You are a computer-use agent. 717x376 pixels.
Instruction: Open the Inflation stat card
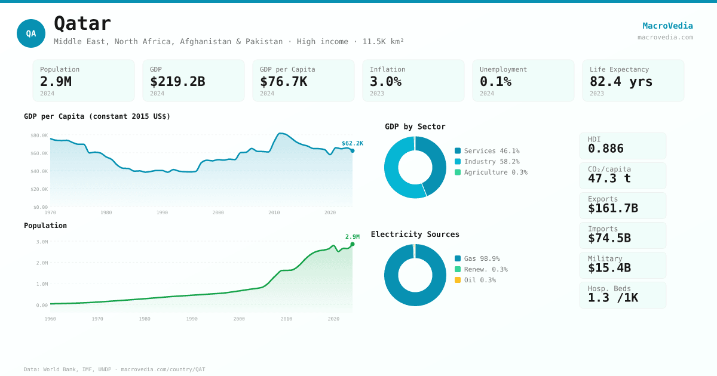[413, 81]
